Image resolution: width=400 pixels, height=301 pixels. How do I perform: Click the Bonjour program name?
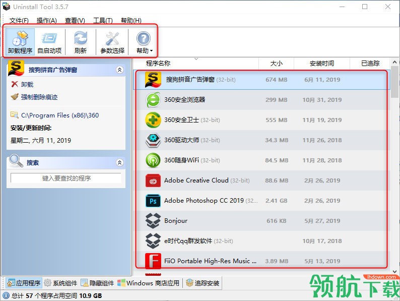click(176, 221)
